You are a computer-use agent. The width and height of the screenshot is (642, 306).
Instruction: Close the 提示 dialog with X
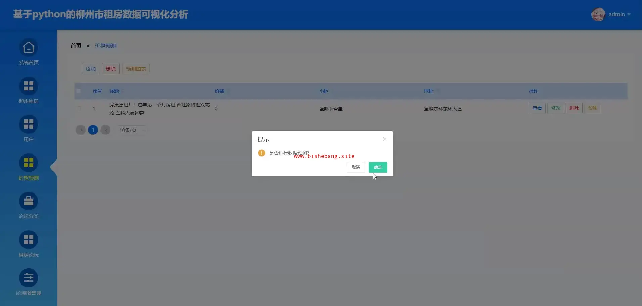click(x=385, y=139)
